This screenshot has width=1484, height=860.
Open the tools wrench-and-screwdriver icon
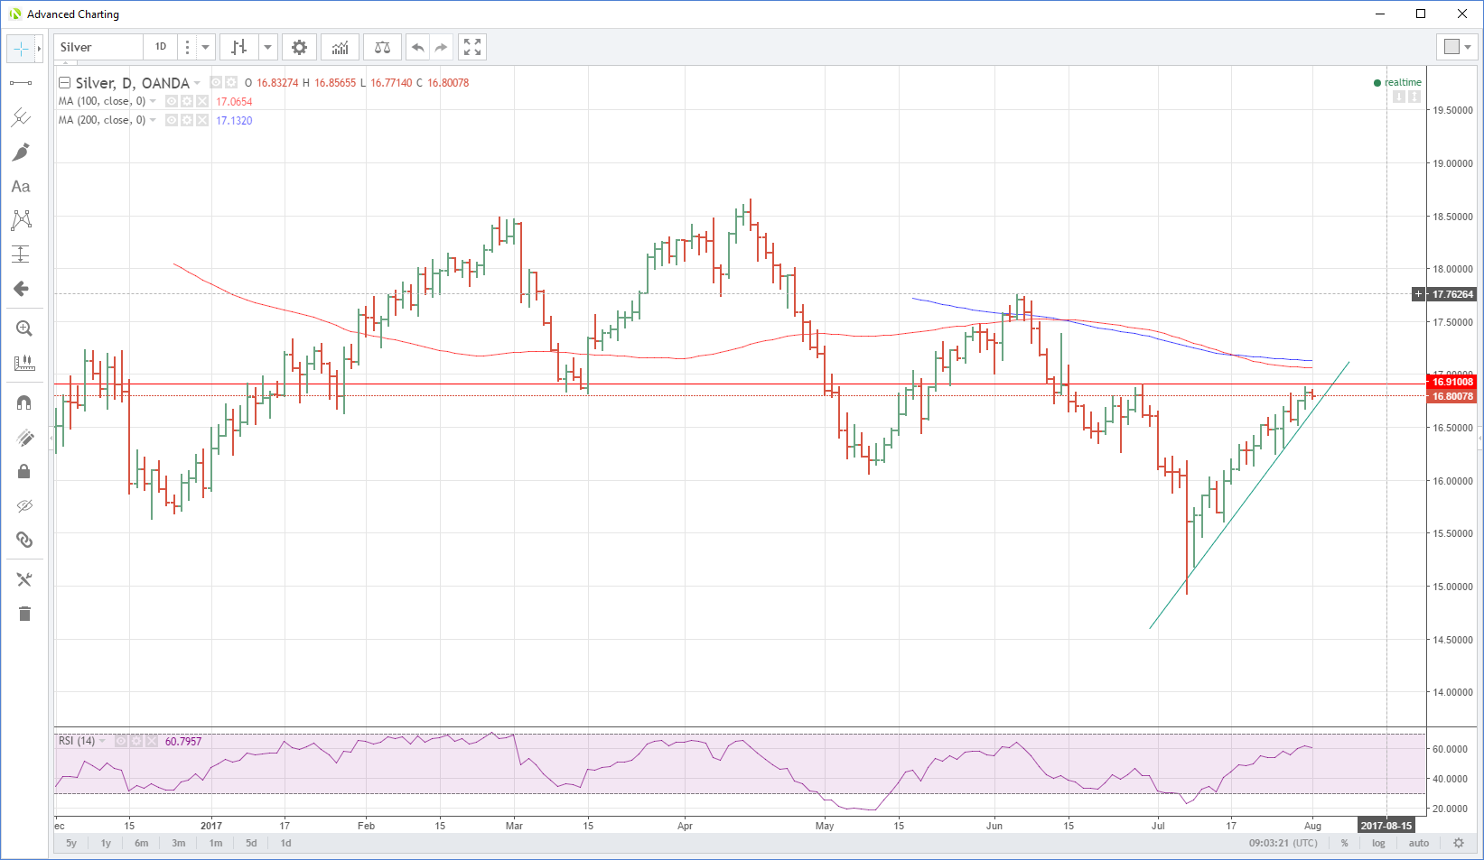24,579
